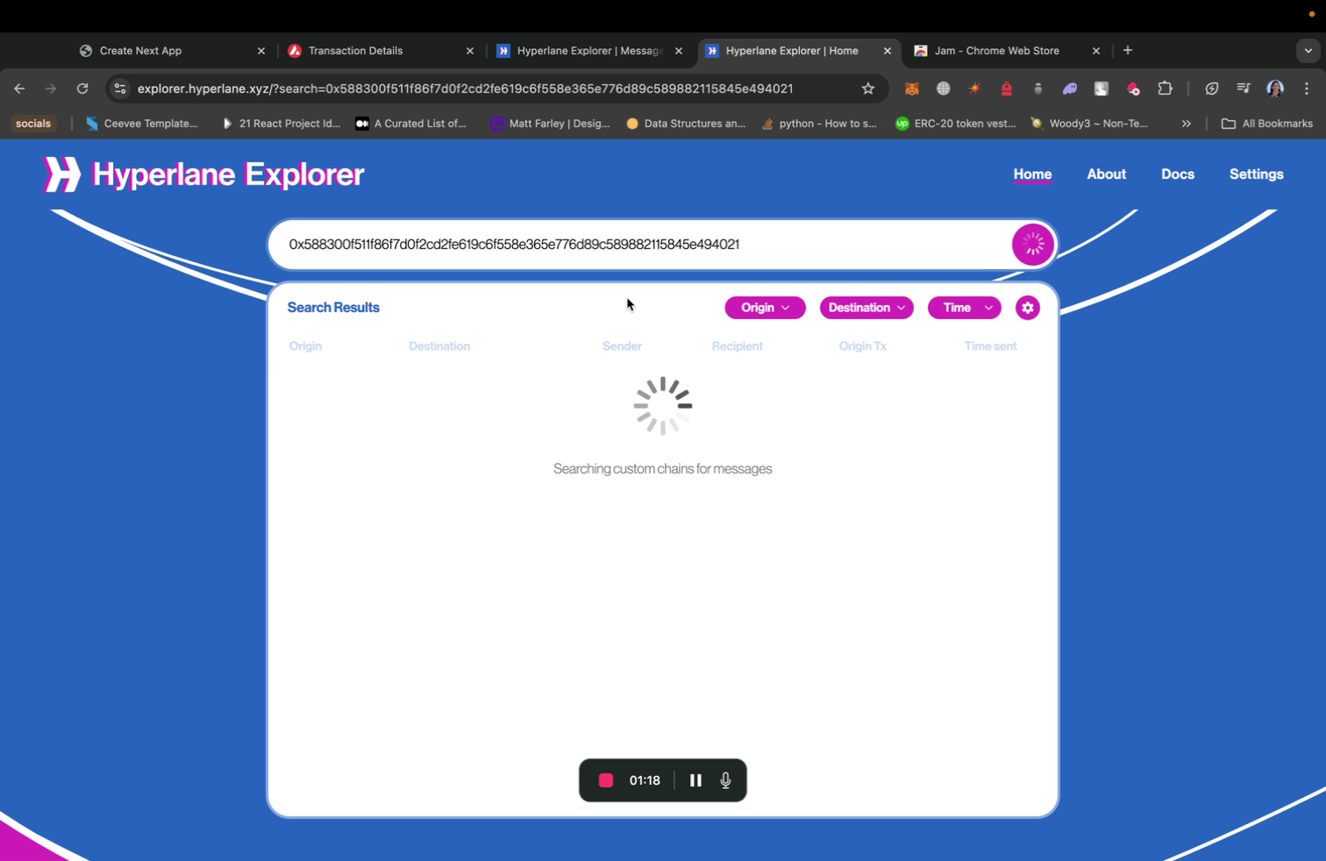Viewport: 1326px width, 861px height.
Task: Open the media controls playlist icon
Action: tap(1244, 89)
